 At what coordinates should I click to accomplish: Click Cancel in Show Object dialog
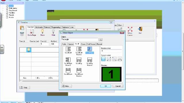(118, 86)
